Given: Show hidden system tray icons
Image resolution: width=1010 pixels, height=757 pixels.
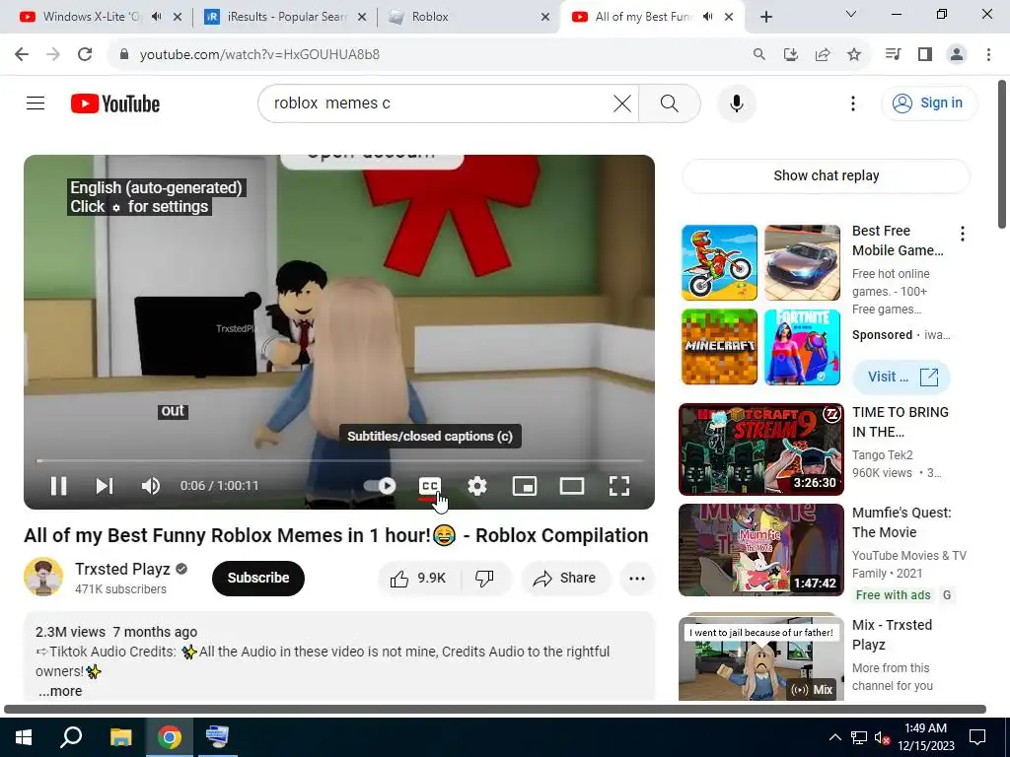Looking at the screenshot, I should (x=834, y=737).
